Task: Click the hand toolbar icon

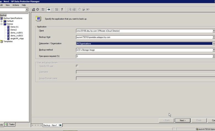Action: tap(79, 9)
